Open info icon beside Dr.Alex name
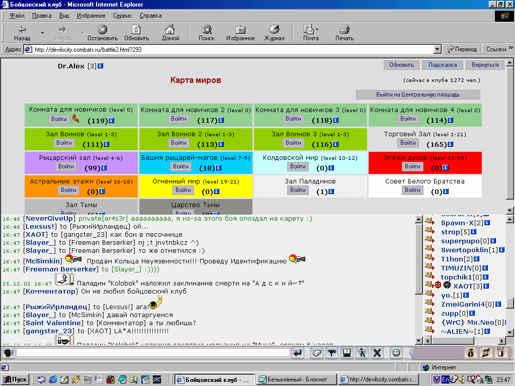The image size is (515, 386). [101, 66]
